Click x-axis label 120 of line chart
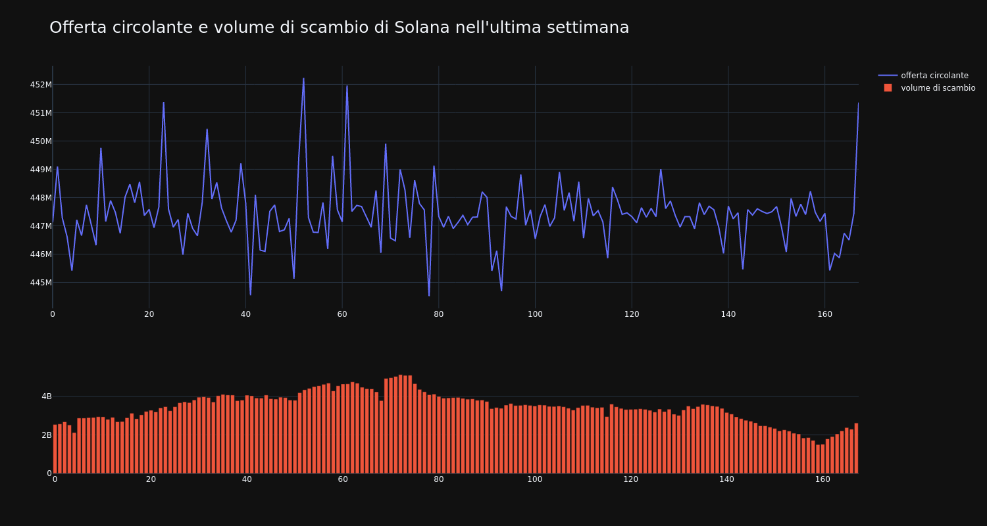Screen dimensions: 987x526 [632, 314]
